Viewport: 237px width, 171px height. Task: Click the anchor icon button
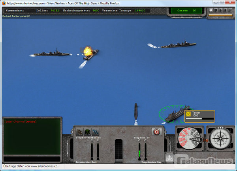click(169, 157)
